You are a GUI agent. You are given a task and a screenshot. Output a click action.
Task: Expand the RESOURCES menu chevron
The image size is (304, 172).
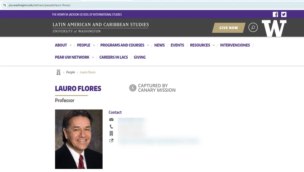click(214, 45)
